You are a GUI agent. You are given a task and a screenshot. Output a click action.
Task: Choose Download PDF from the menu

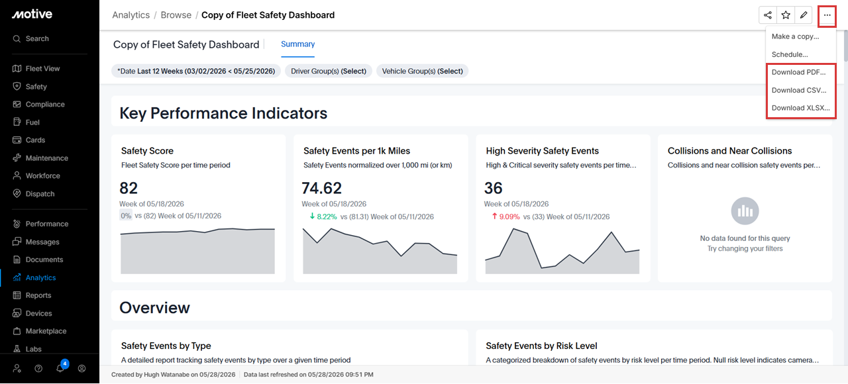(x=799, y=72)
